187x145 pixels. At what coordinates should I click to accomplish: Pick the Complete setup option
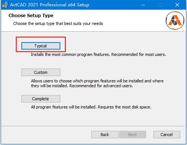tap(41, 99)
